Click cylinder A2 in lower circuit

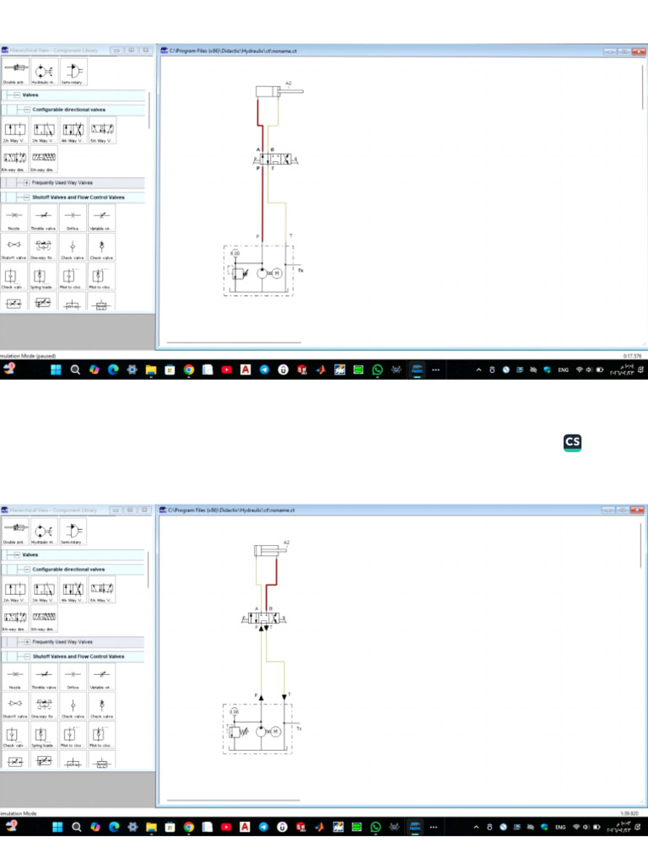[x=270, y=550]
